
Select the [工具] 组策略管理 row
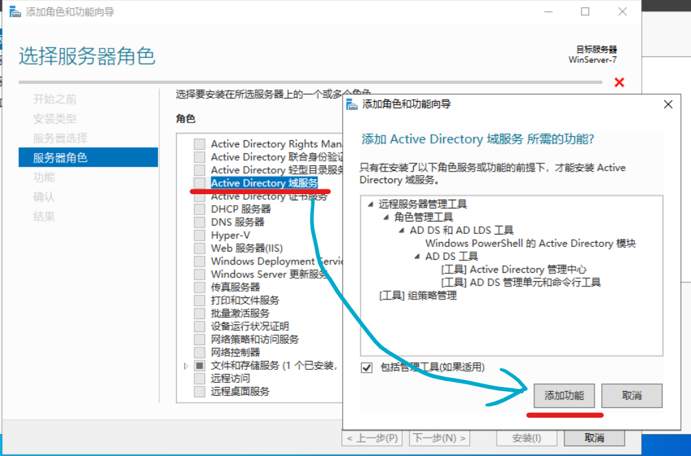pyautogui.click(x=418, y=295)
